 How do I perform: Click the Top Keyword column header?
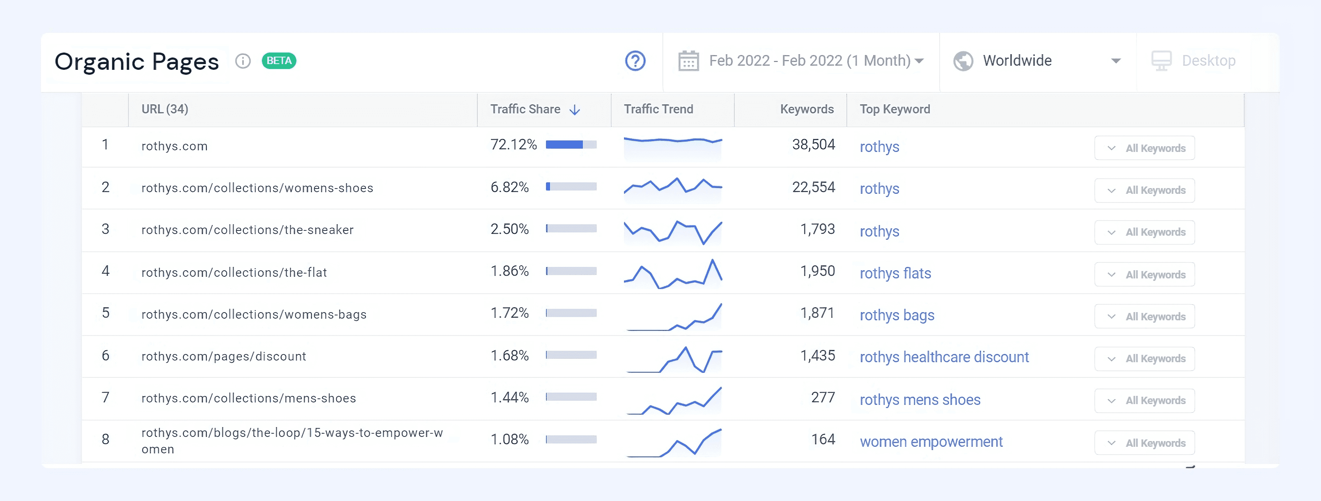[894, 109]
